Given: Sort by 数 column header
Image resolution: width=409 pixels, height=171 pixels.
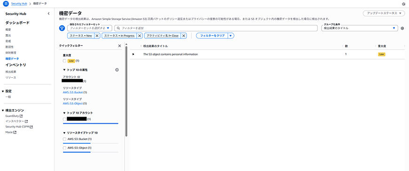Looking at the screenshot, I should [x=346, y=46].
